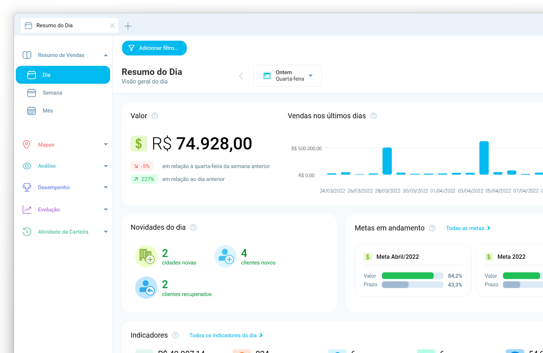
Task: Click the 43,3% value in Meta Abril
Action: click(455, 285)
